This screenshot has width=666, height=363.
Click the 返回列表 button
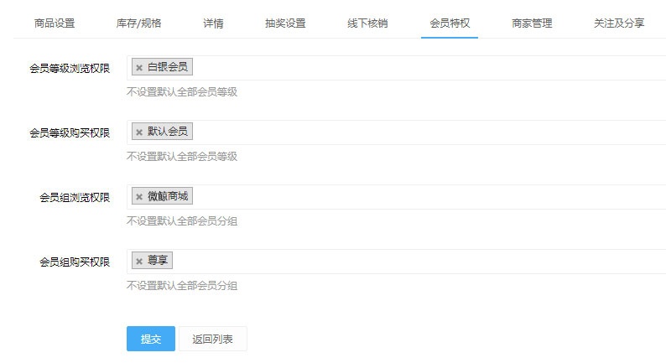[212, 340]
